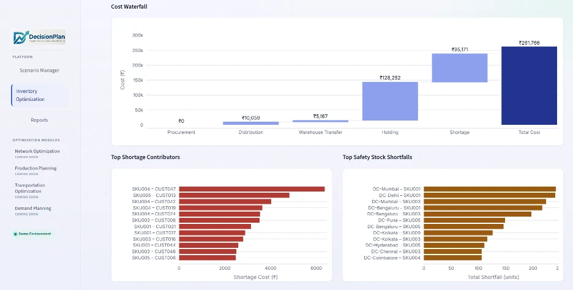Click the DC-Coimbatore – SKU004 bar
Screen dimensions: 573x290
pyautogui.click(x=453, y=258)
